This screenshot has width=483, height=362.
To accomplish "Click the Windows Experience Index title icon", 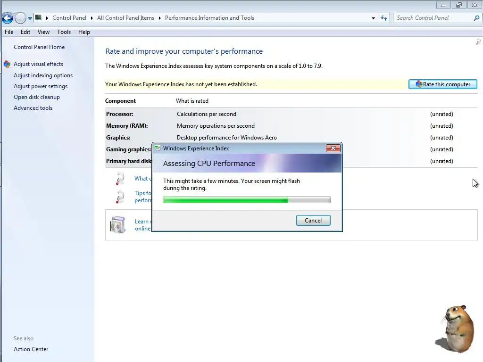I will (x=158, y=148).
